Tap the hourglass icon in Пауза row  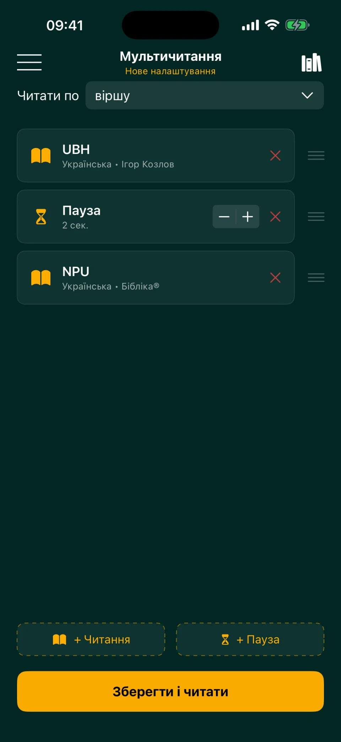click(41, 217)
